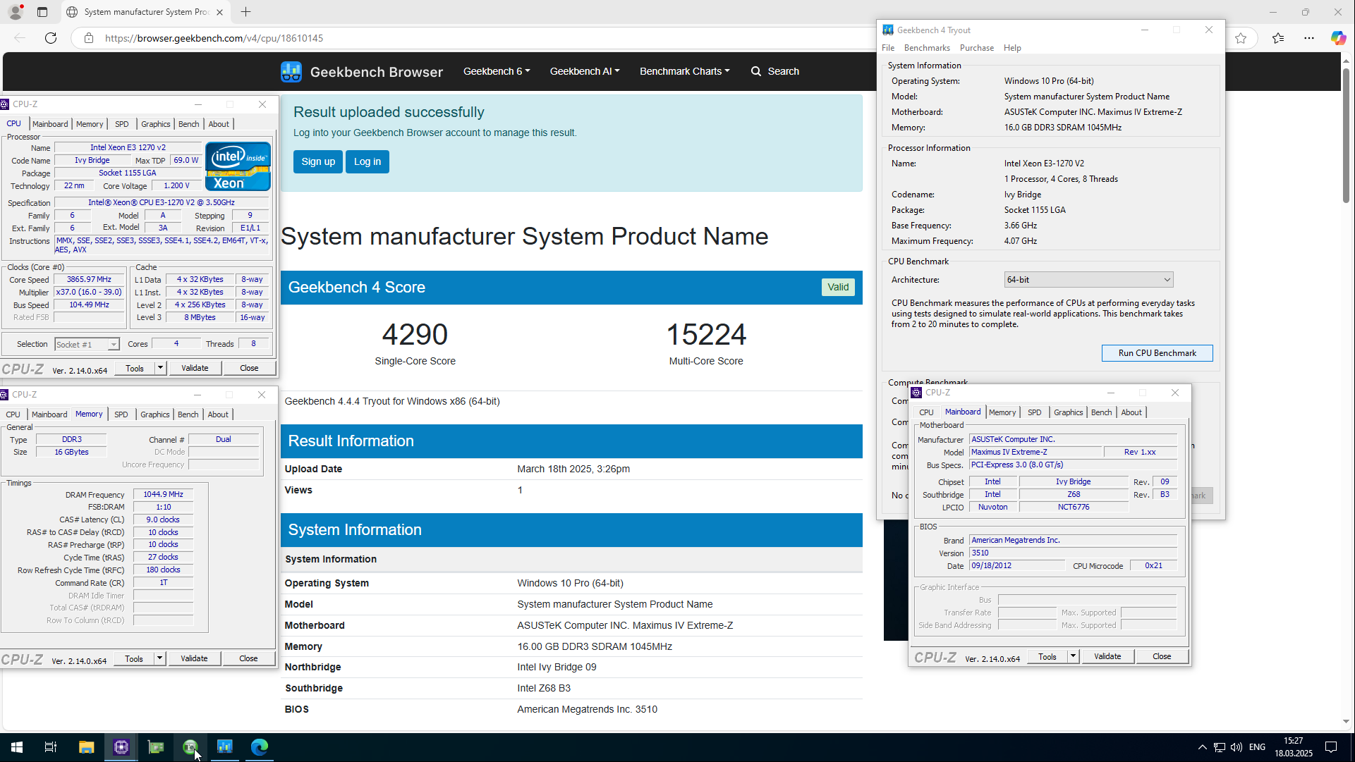Reload the browser page
Viewport: 1355px width, 762px height.
[51, 38]
